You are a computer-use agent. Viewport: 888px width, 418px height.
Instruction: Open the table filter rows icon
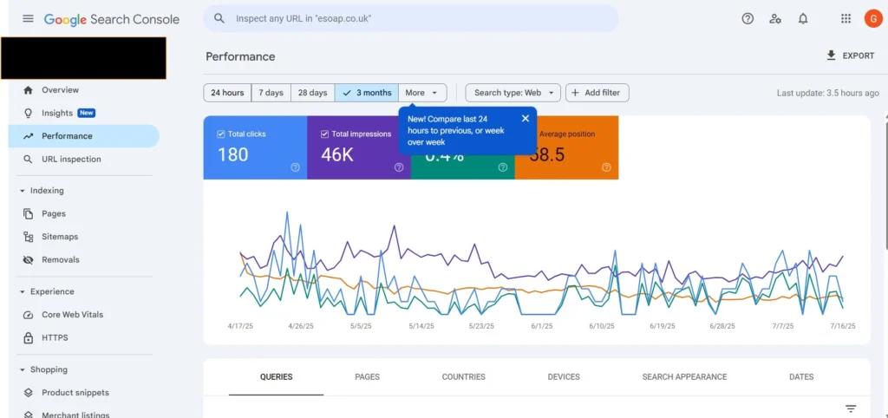(x=851, y=408)
